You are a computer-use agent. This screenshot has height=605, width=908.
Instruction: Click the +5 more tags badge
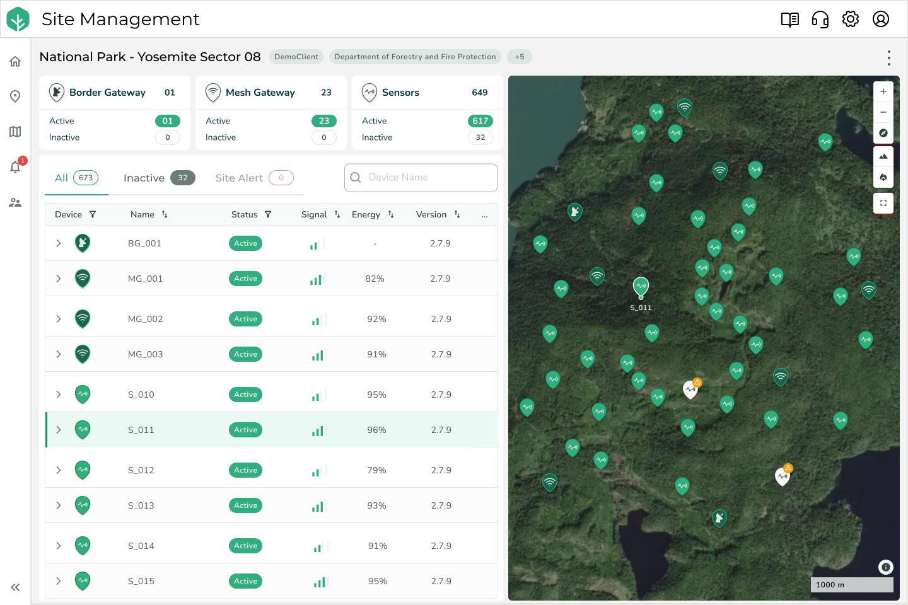519,57
